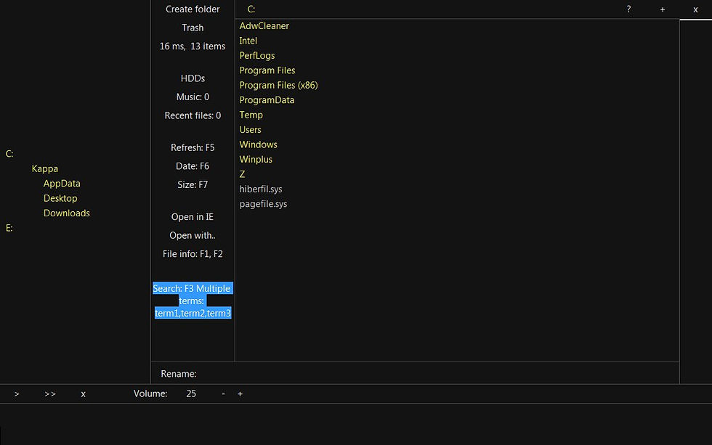This screenshot has width=712, height=445.
Task: Click the Volume value 25
Action: coord(191,393)
